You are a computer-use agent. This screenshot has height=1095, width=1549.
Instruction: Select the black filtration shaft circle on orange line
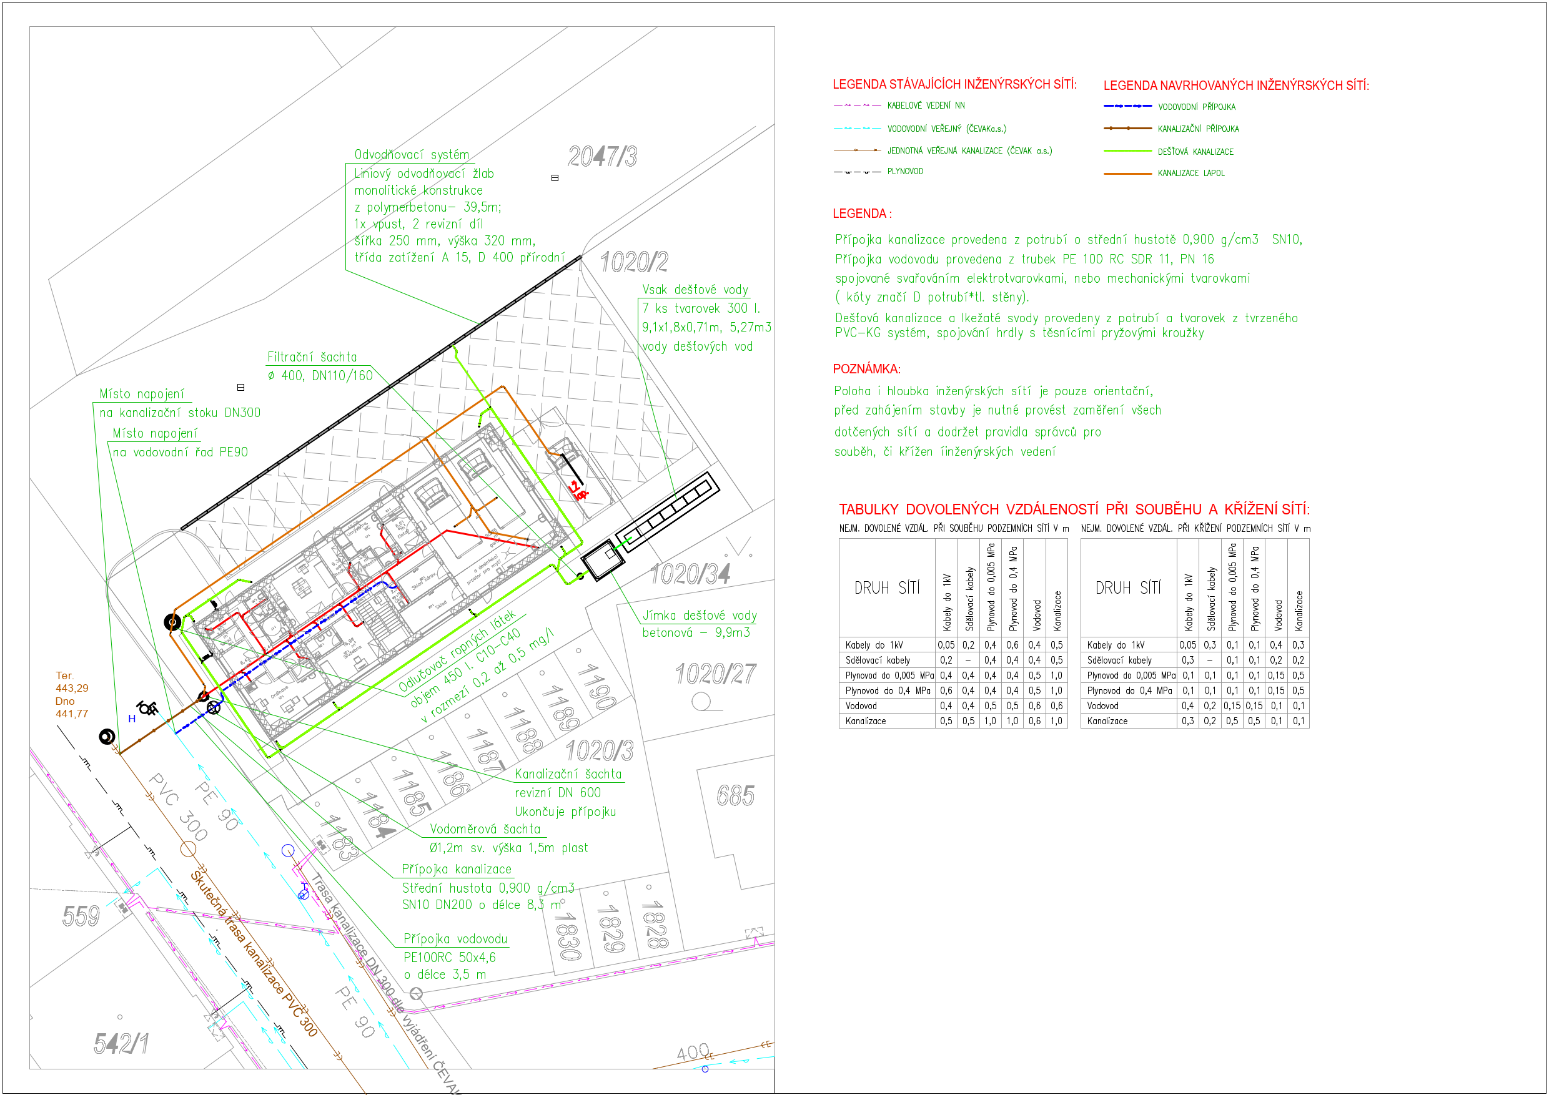click(173, 622)
